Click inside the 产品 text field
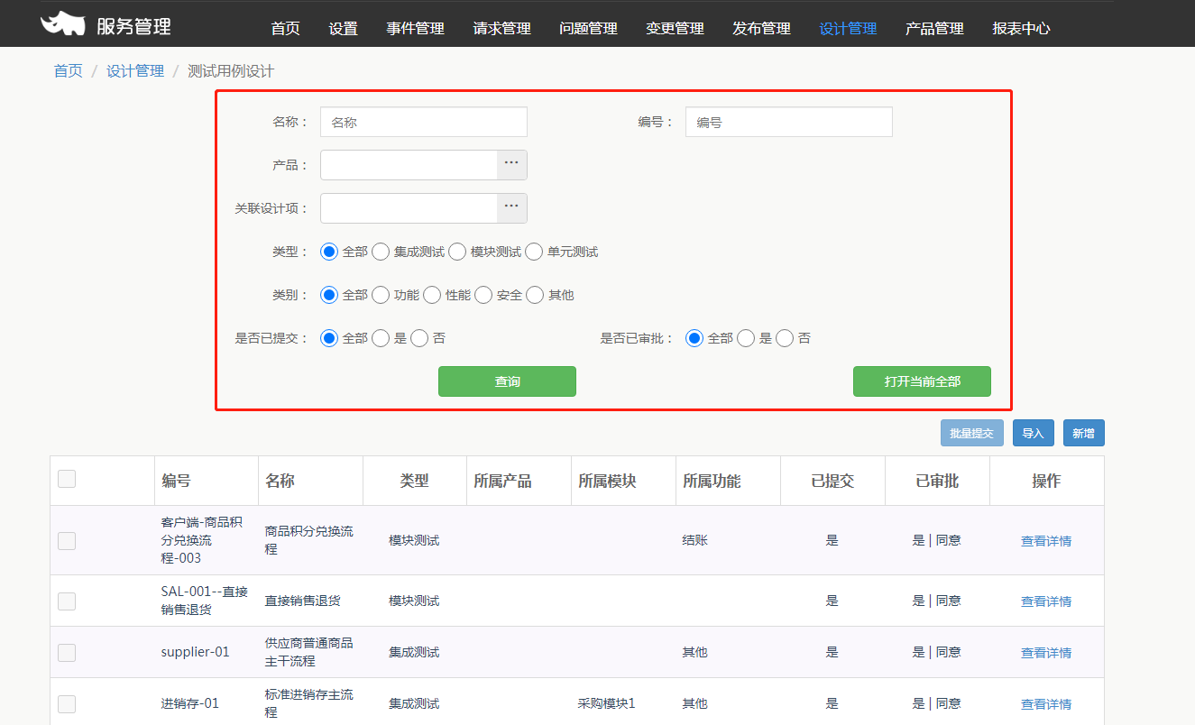Screen dimensions: 1195x725 point(409,165)
